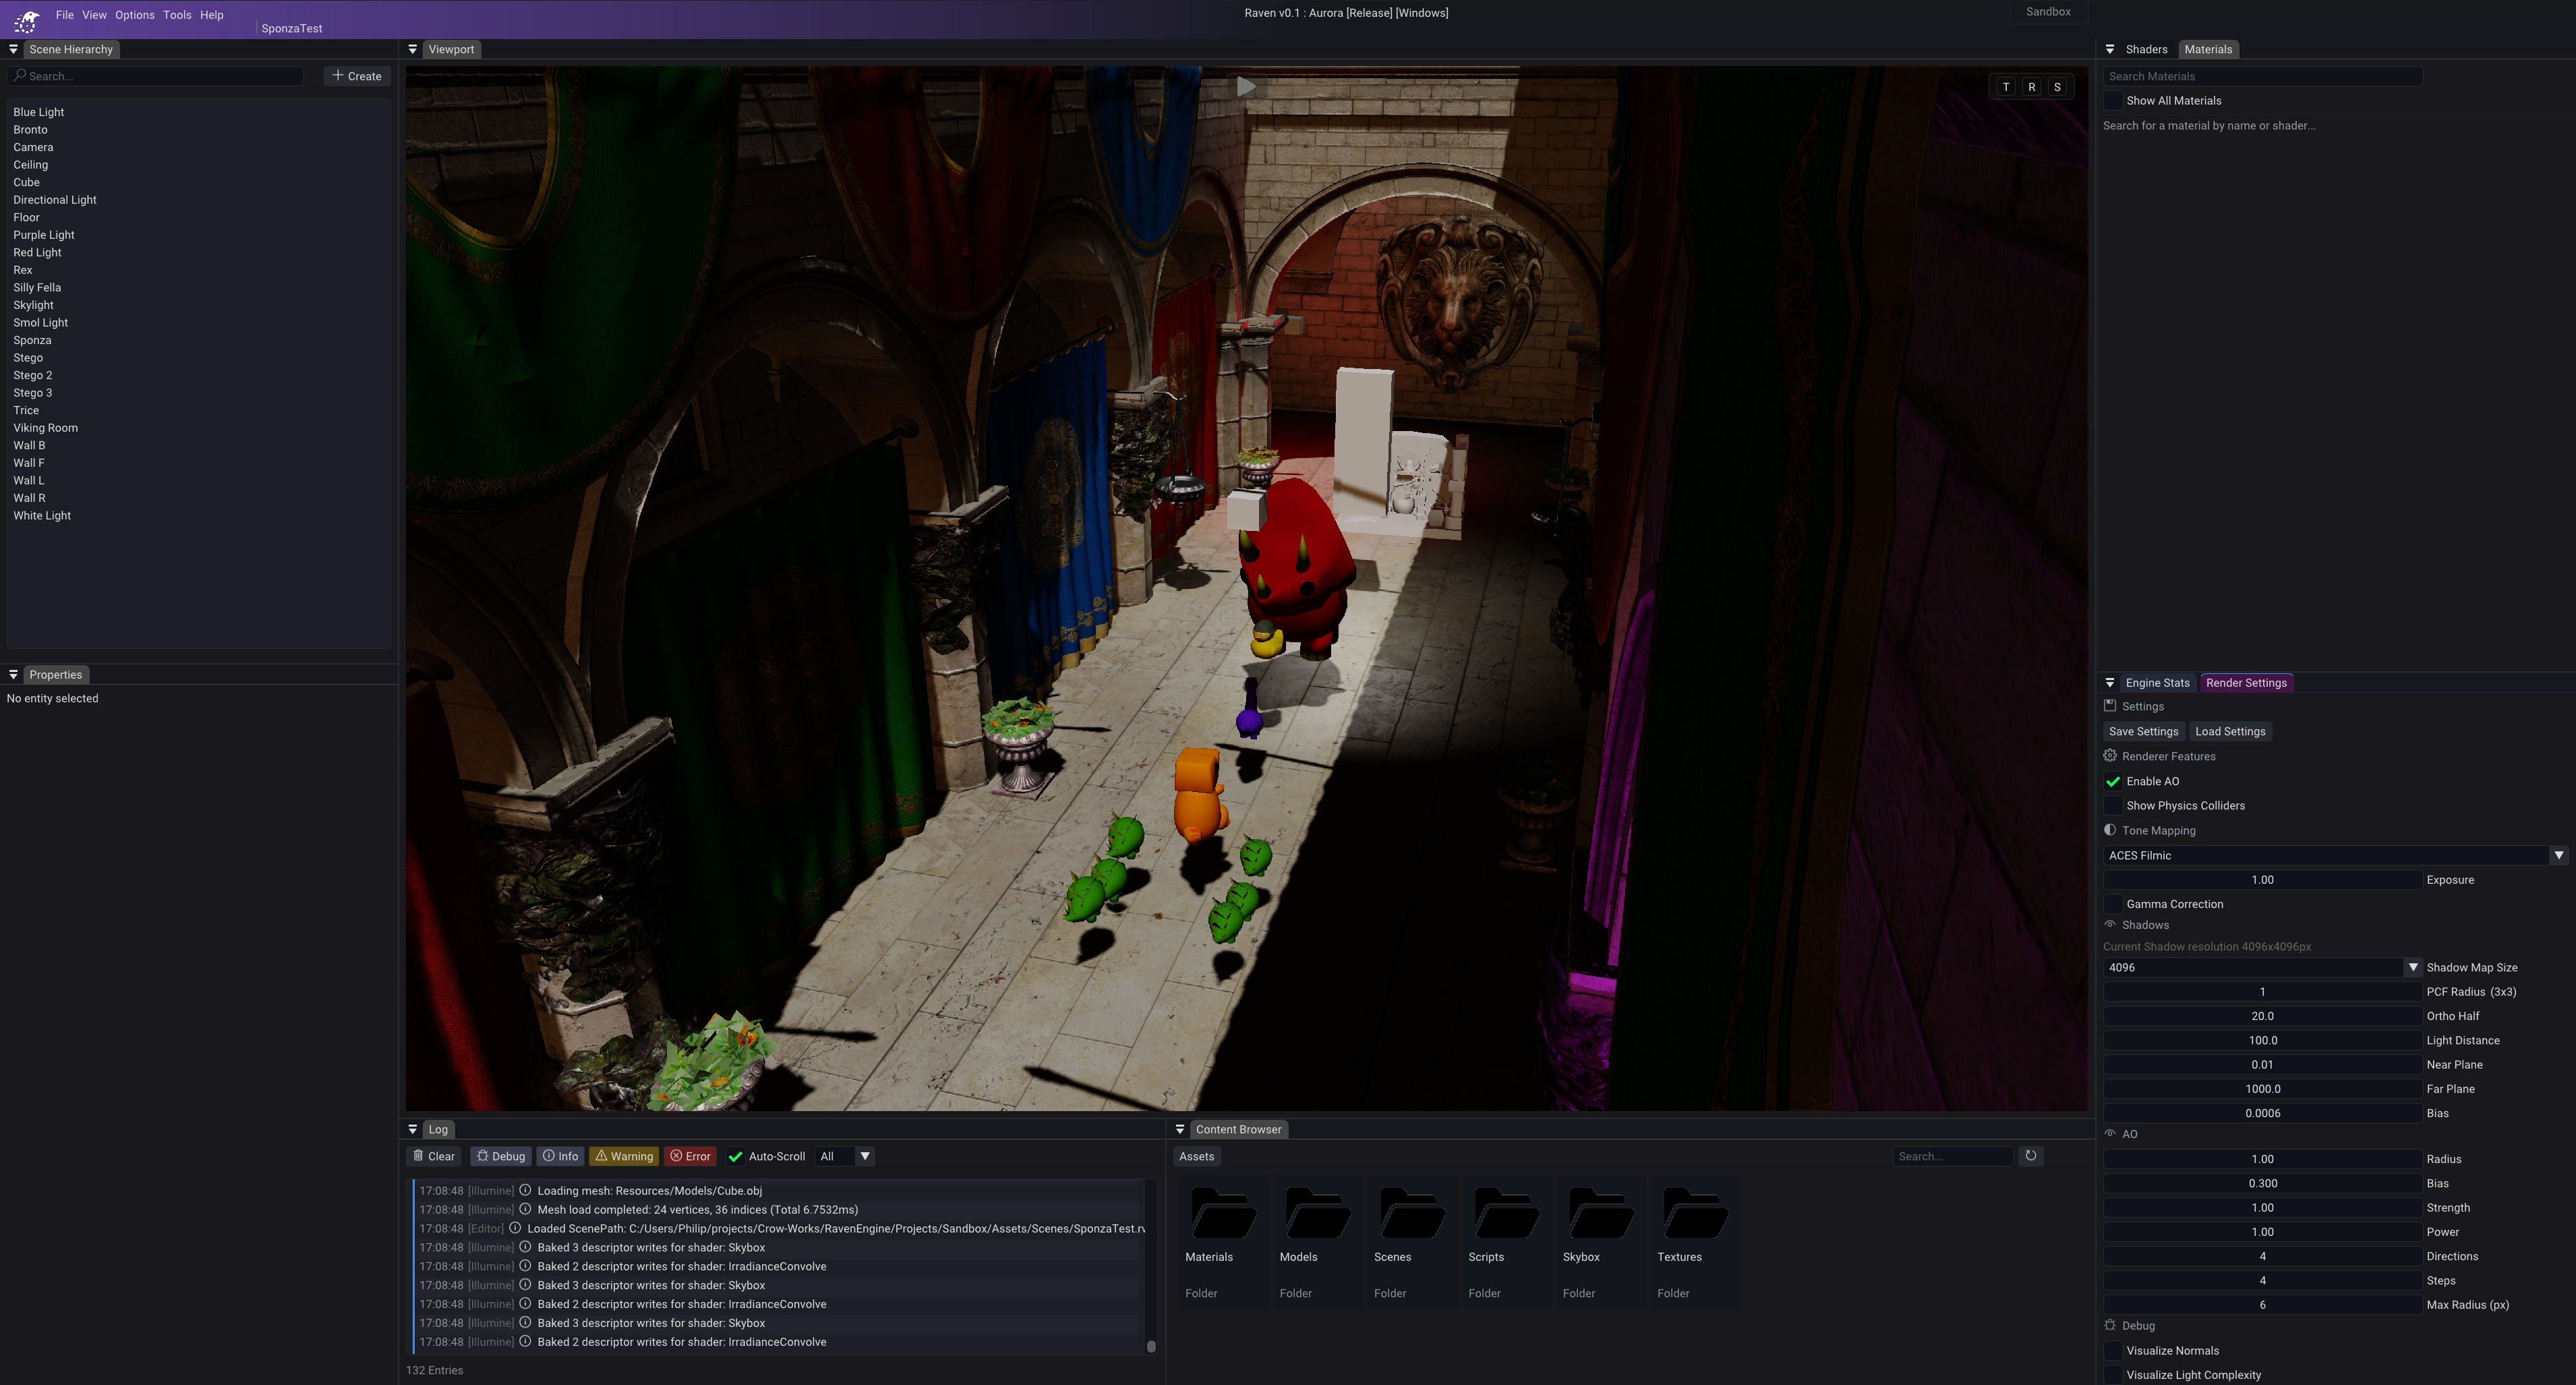This screenshot has height=1385, width=2576.
Task: Click the Scene Hierarchy search field
Action: point(156,76)
